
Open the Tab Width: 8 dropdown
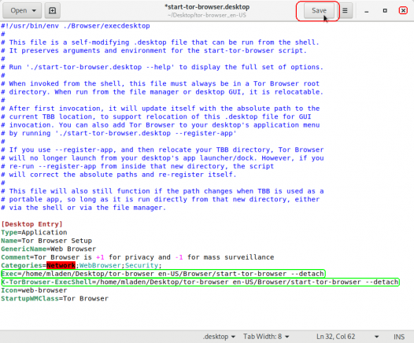(x=266, y=337)
